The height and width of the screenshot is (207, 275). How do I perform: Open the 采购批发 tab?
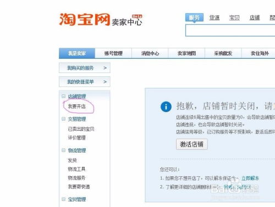pyautogui.click(x=223, y=53)
